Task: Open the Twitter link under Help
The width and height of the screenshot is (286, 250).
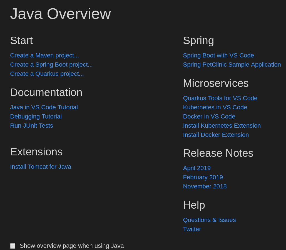Action: (192, 229)
